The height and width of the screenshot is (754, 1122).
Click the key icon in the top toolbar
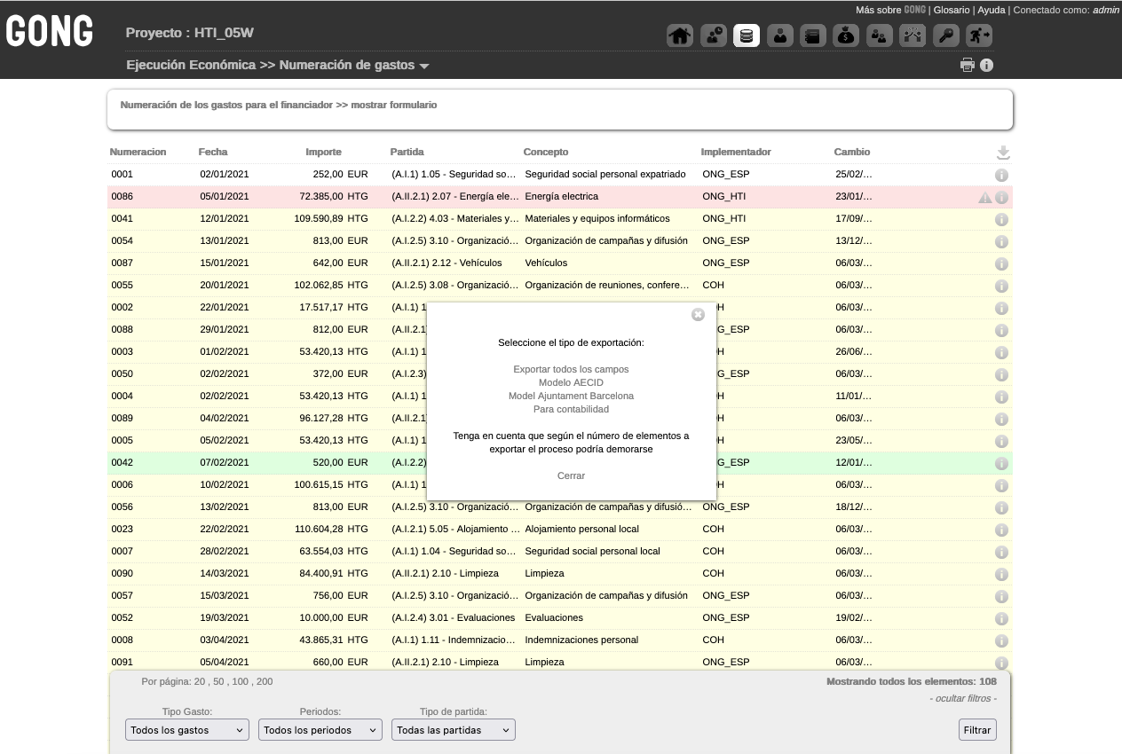pos(946,36)
